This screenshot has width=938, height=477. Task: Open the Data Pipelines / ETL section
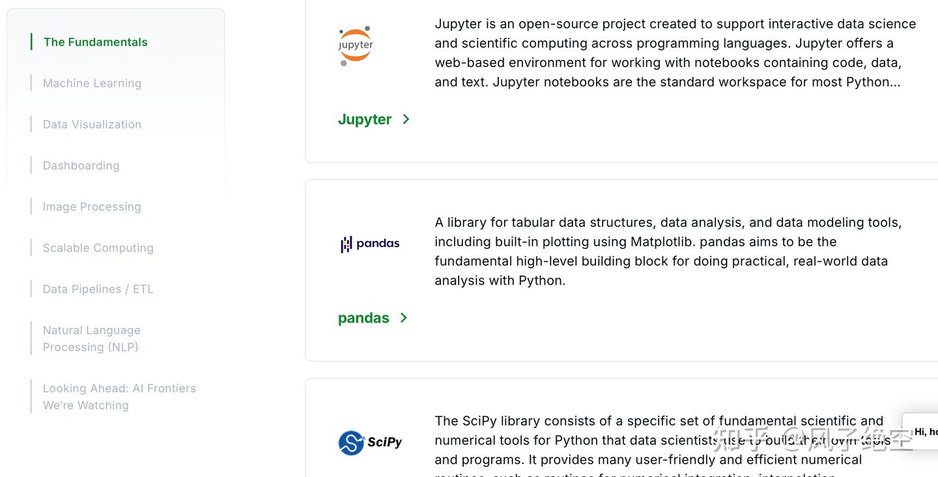click(x=98, y=289)
